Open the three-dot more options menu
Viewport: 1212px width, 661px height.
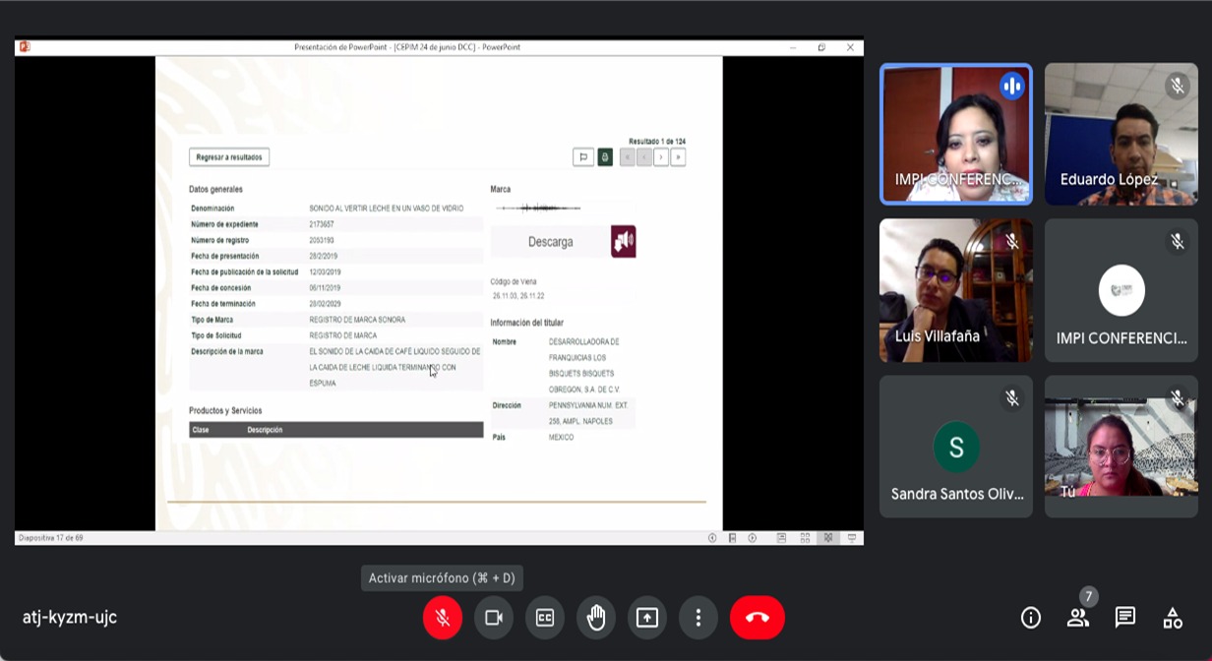coord(698,618)
